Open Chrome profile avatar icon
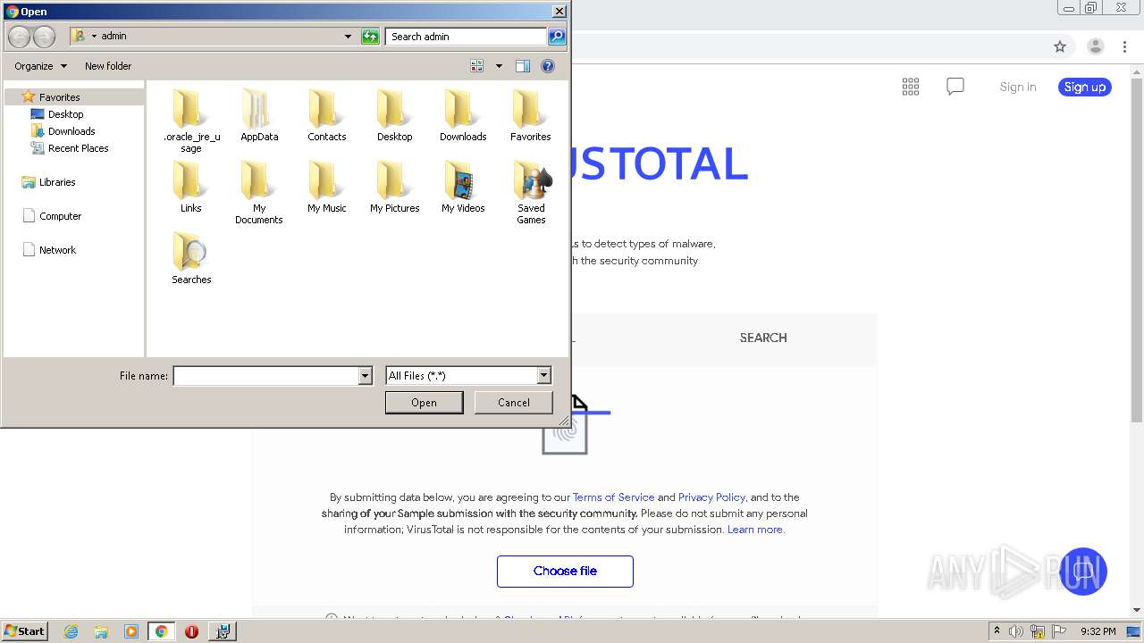Image resolution: width=1144 pixels, height=643 pixels. tap(1095, 46)
